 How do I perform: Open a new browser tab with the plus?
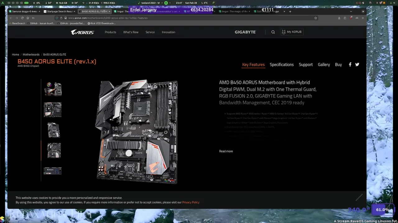click(x=290, y=11)
